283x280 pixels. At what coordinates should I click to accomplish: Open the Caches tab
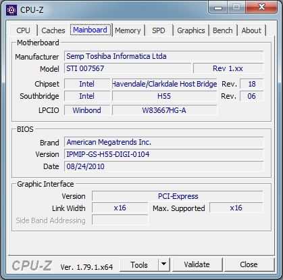53,30
